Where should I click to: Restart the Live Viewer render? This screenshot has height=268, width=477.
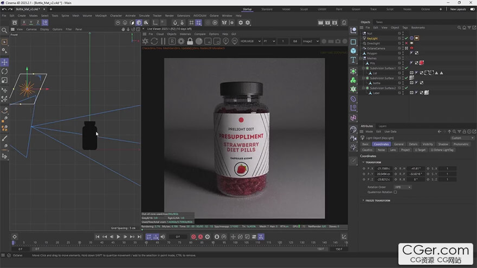click(x=154, y=41)
